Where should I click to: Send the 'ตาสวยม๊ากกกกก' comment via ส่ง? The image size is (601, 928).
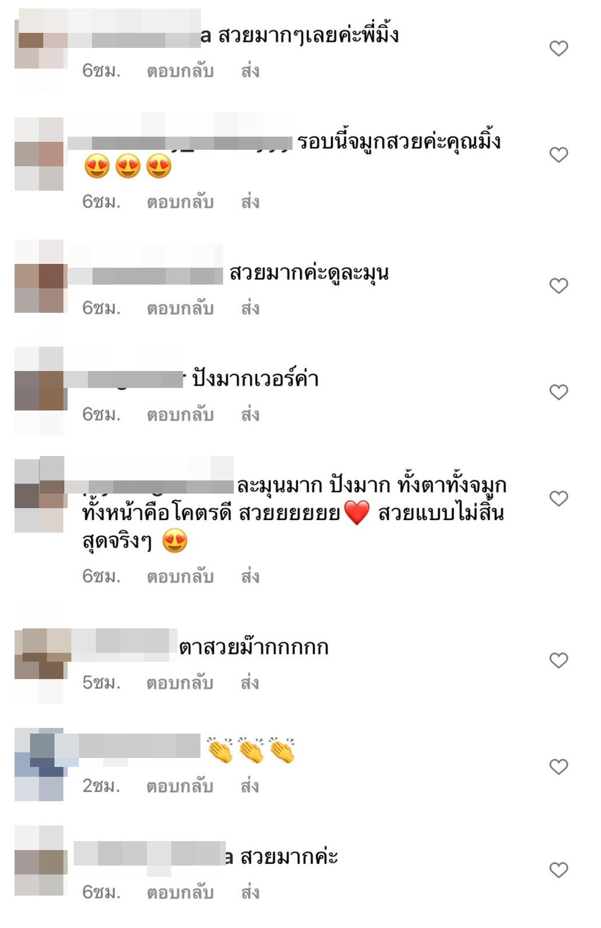[x=250, y=682]
